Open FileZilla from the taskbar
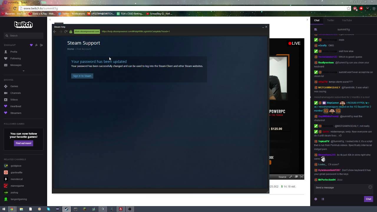This screenshot has height=212, width=377. [x=120, y=209]
